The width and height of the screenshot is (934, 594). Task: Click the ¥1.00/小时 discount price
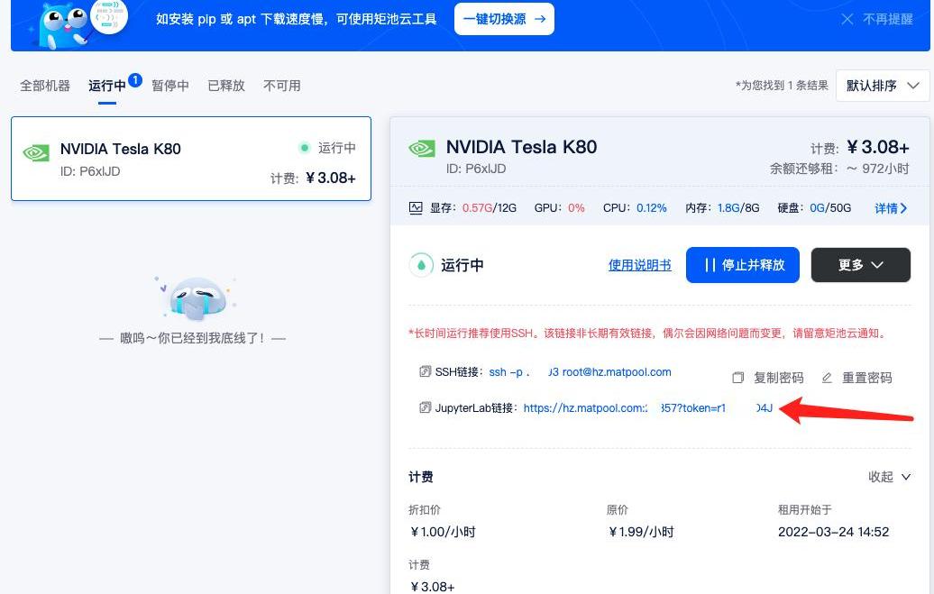(443, 532)
